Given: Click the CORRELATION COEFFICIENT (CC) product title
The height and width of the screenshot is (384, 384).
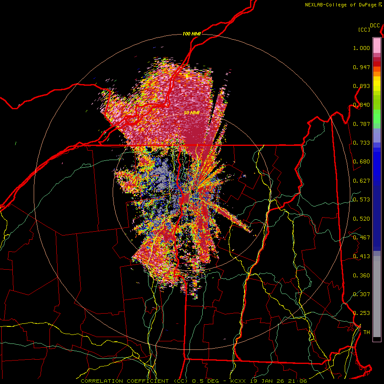Looking at the screenshot, I should [x=134, y=381].
